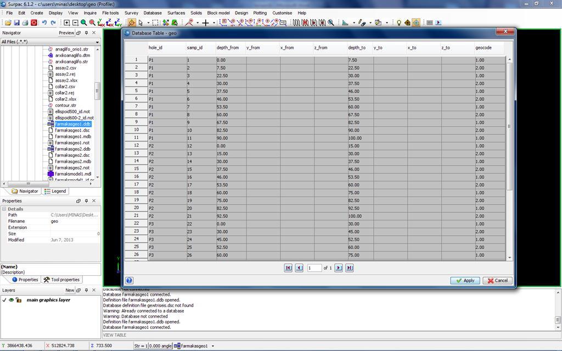Toggle the highlighted orbit view mode icon
562x351 pixels.
tap(132, 22)
